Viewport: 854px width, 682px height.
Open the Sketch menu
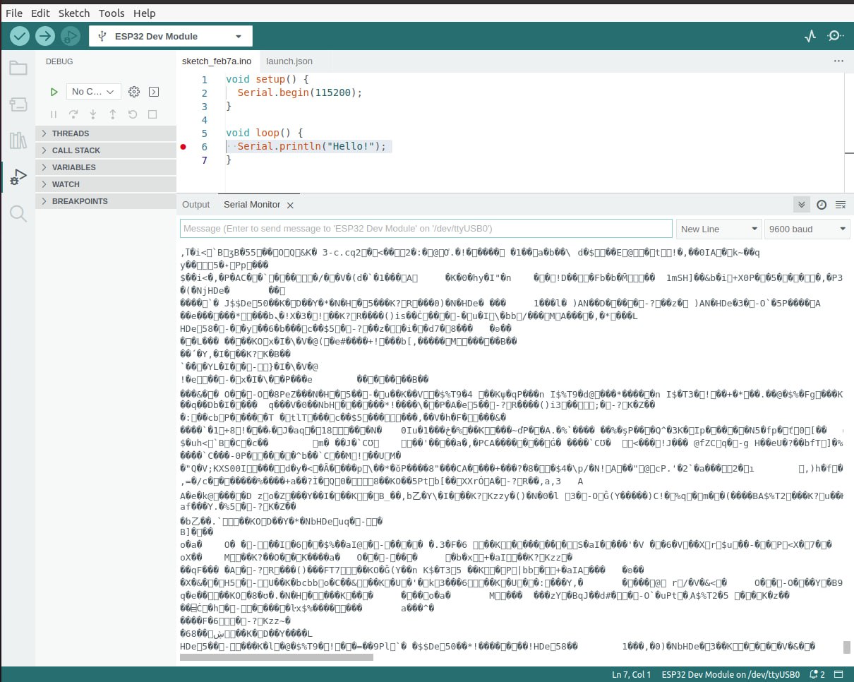click(74, 13)
